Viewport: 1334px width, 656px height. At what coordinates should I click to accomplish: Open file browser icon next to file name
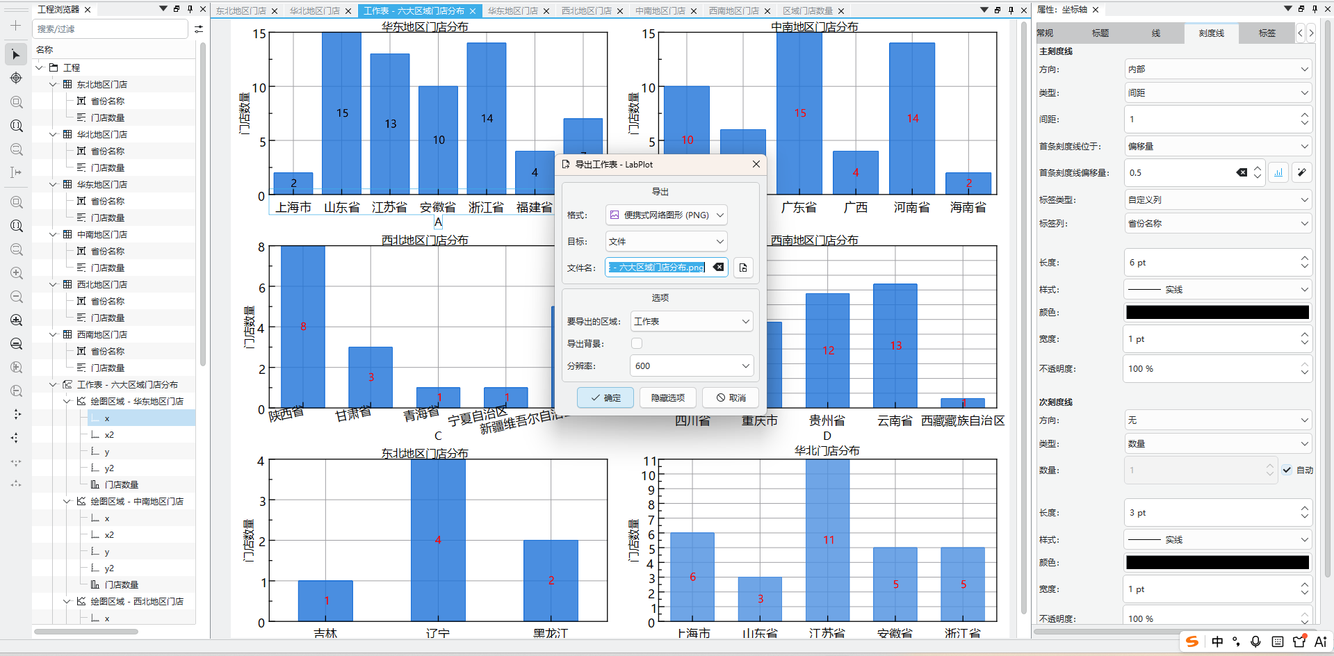point(743,268)
